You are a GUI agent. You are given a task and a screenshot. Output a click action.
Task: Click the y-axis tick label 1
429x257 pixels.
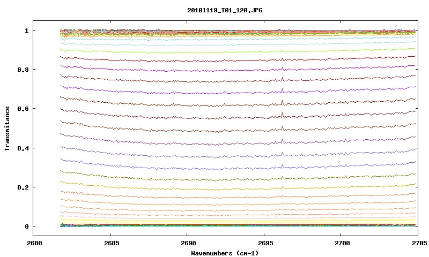click(x=26, y=31)
